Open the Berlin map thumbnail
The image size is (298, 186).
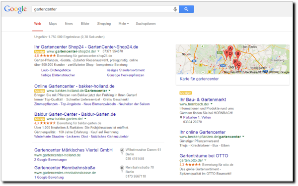(232, 59)
